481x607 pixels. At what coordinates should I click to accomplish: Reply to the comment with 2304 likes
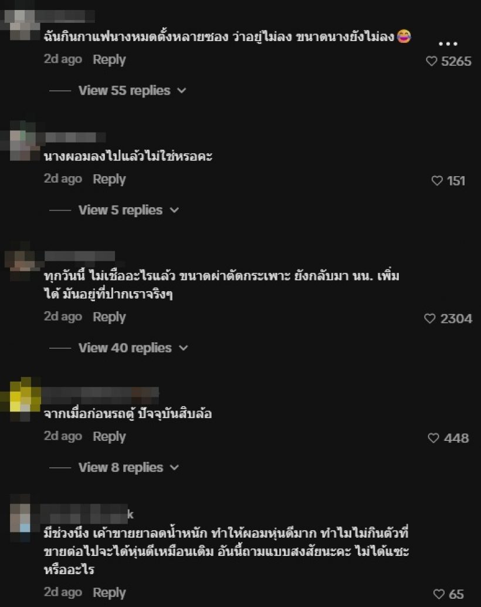pos(110,317)
